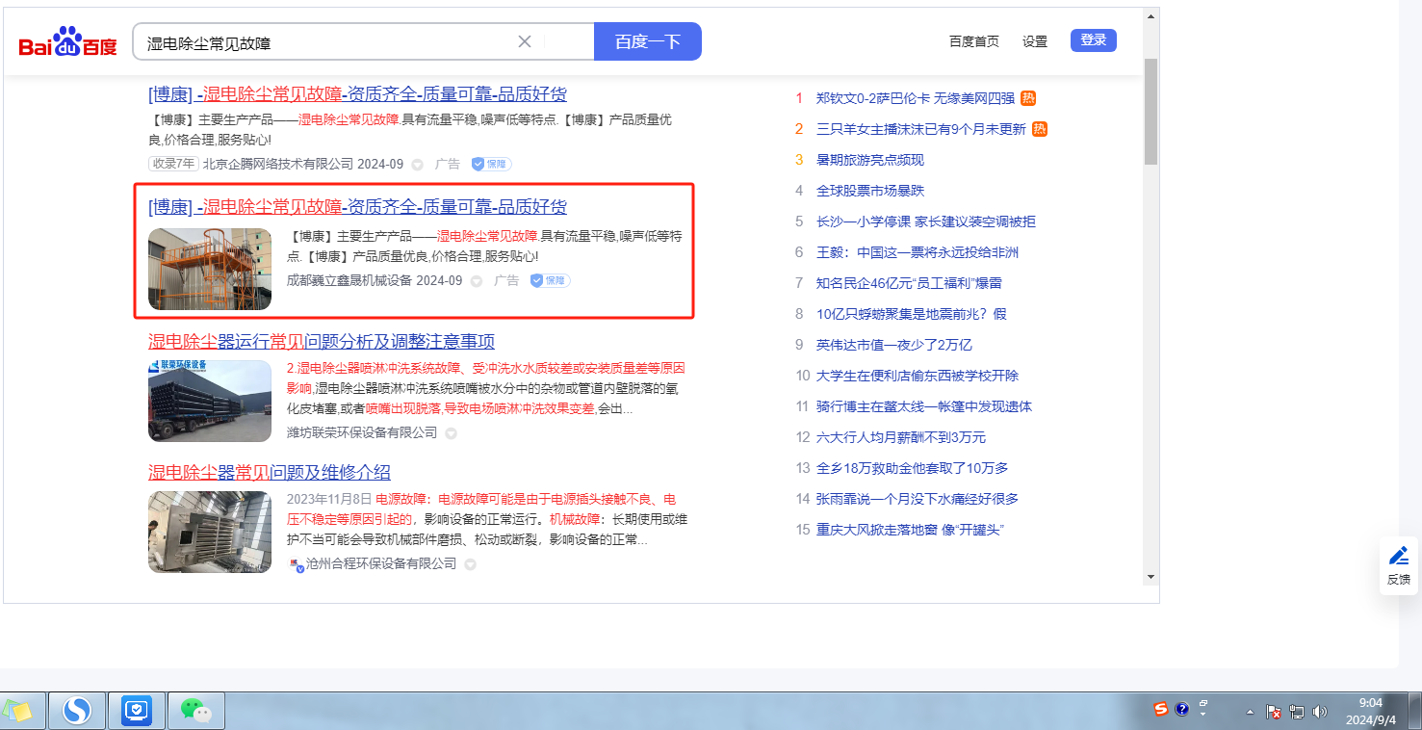Click the network connection tray icon
This screenshot has height=730, width=1422.
point(1297,712)
